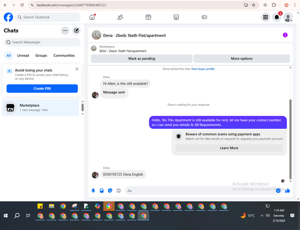Click Learn More about payment scams
Image resolution: width=300 pixels, height=230 pixels.
(229, 148)
